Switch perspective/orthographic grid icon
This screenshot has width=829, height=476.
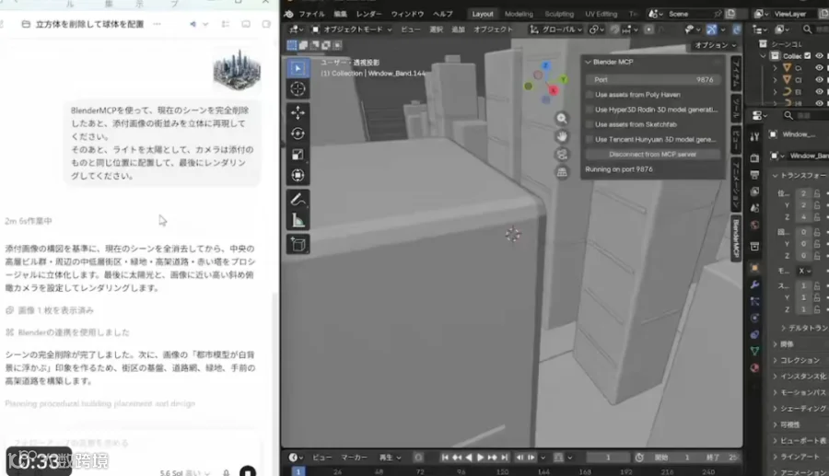tap(562, 172)
